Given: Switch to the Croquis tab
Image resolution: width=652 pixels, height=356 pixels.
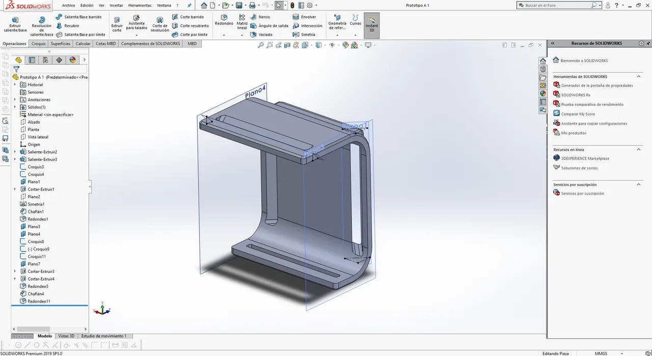Looking at the screenshot, I should [38, 44].
